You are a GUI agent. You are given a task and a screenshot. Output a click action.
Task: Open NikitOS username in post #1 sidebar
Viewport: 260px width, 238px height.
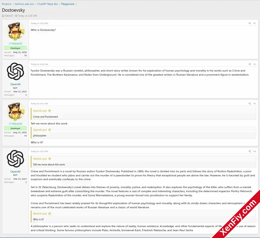[x=16, y=43]
